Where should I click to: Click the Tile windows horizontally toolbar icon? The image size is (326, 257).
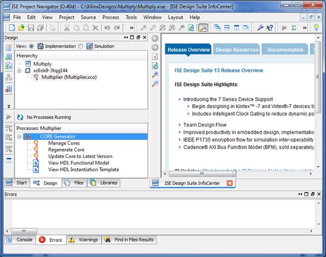pos(227,28)
